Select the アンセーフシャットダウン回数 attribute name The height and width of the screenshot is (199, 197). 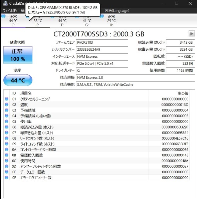(40, 166)
